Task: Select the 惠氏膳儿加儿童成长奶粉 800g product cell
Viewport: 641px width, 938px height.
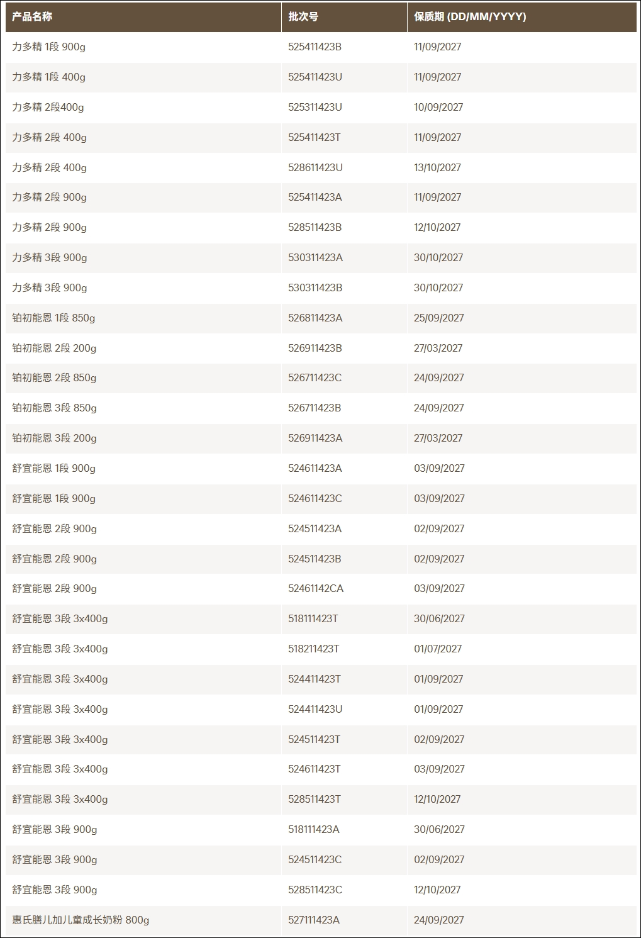Action: click(x=143, y=920)
